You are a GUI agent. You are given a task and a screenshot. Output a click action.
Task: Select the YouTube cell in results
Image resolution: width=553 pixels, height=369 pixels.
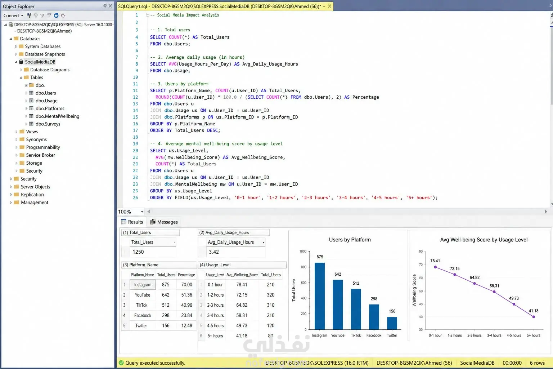click(x=143, y=295)
